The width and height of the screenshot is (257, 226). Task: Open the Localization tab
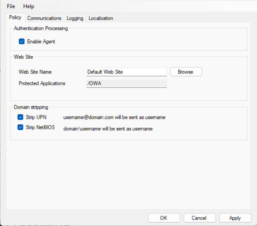[x=101, y=18]
